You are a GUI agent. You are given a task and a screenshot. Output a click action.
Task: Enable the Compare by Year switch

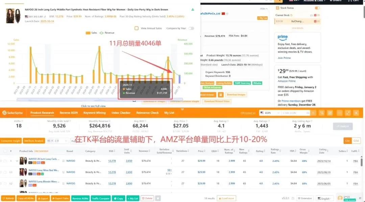191,28
